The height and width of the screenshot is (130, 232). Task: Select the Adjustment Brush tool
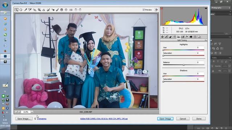click(x=57, y=10)
